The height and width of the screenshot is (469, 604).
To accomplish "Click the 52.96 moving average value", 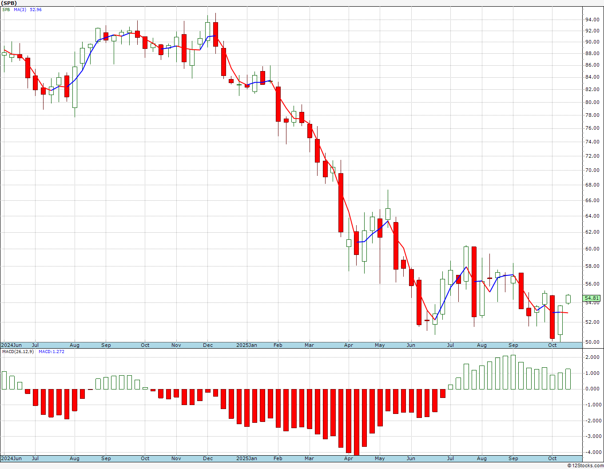I will coord(36,9).
